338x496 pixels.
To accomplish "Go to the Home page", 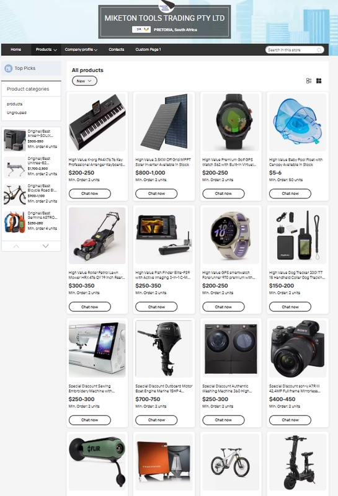I will (16, 50).
